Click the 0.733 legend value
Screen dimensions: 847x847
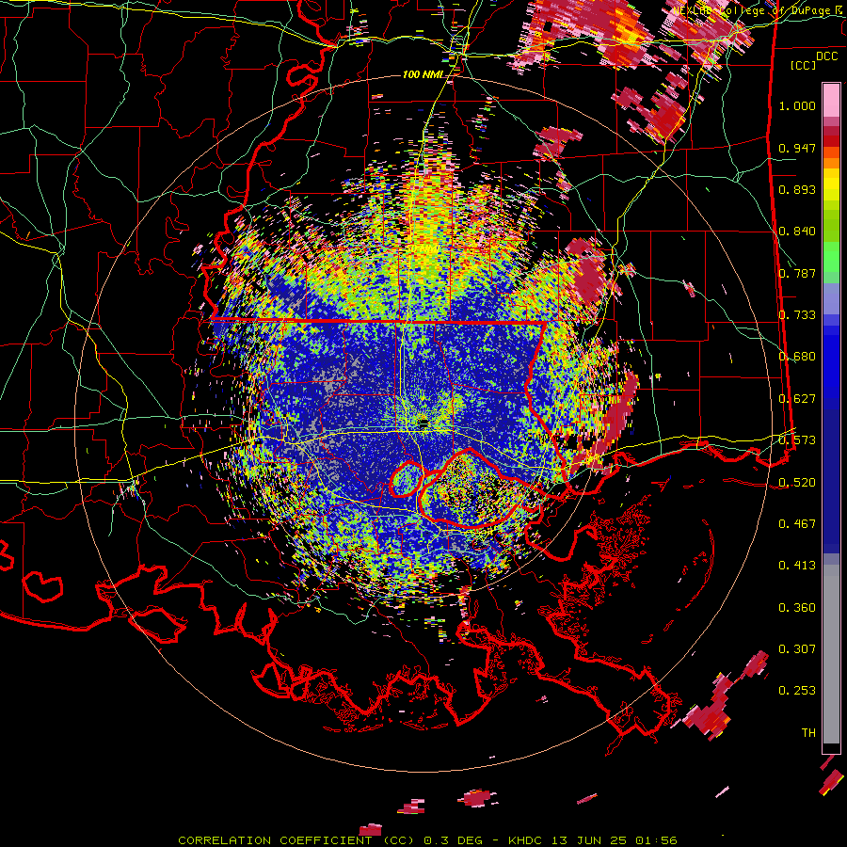pos(797,315)
